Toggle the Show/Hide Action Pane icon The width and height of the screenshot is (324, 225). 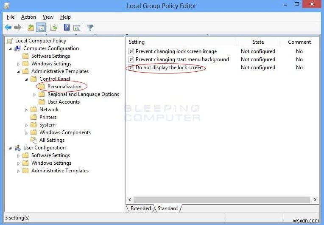[x=77, y=27]
